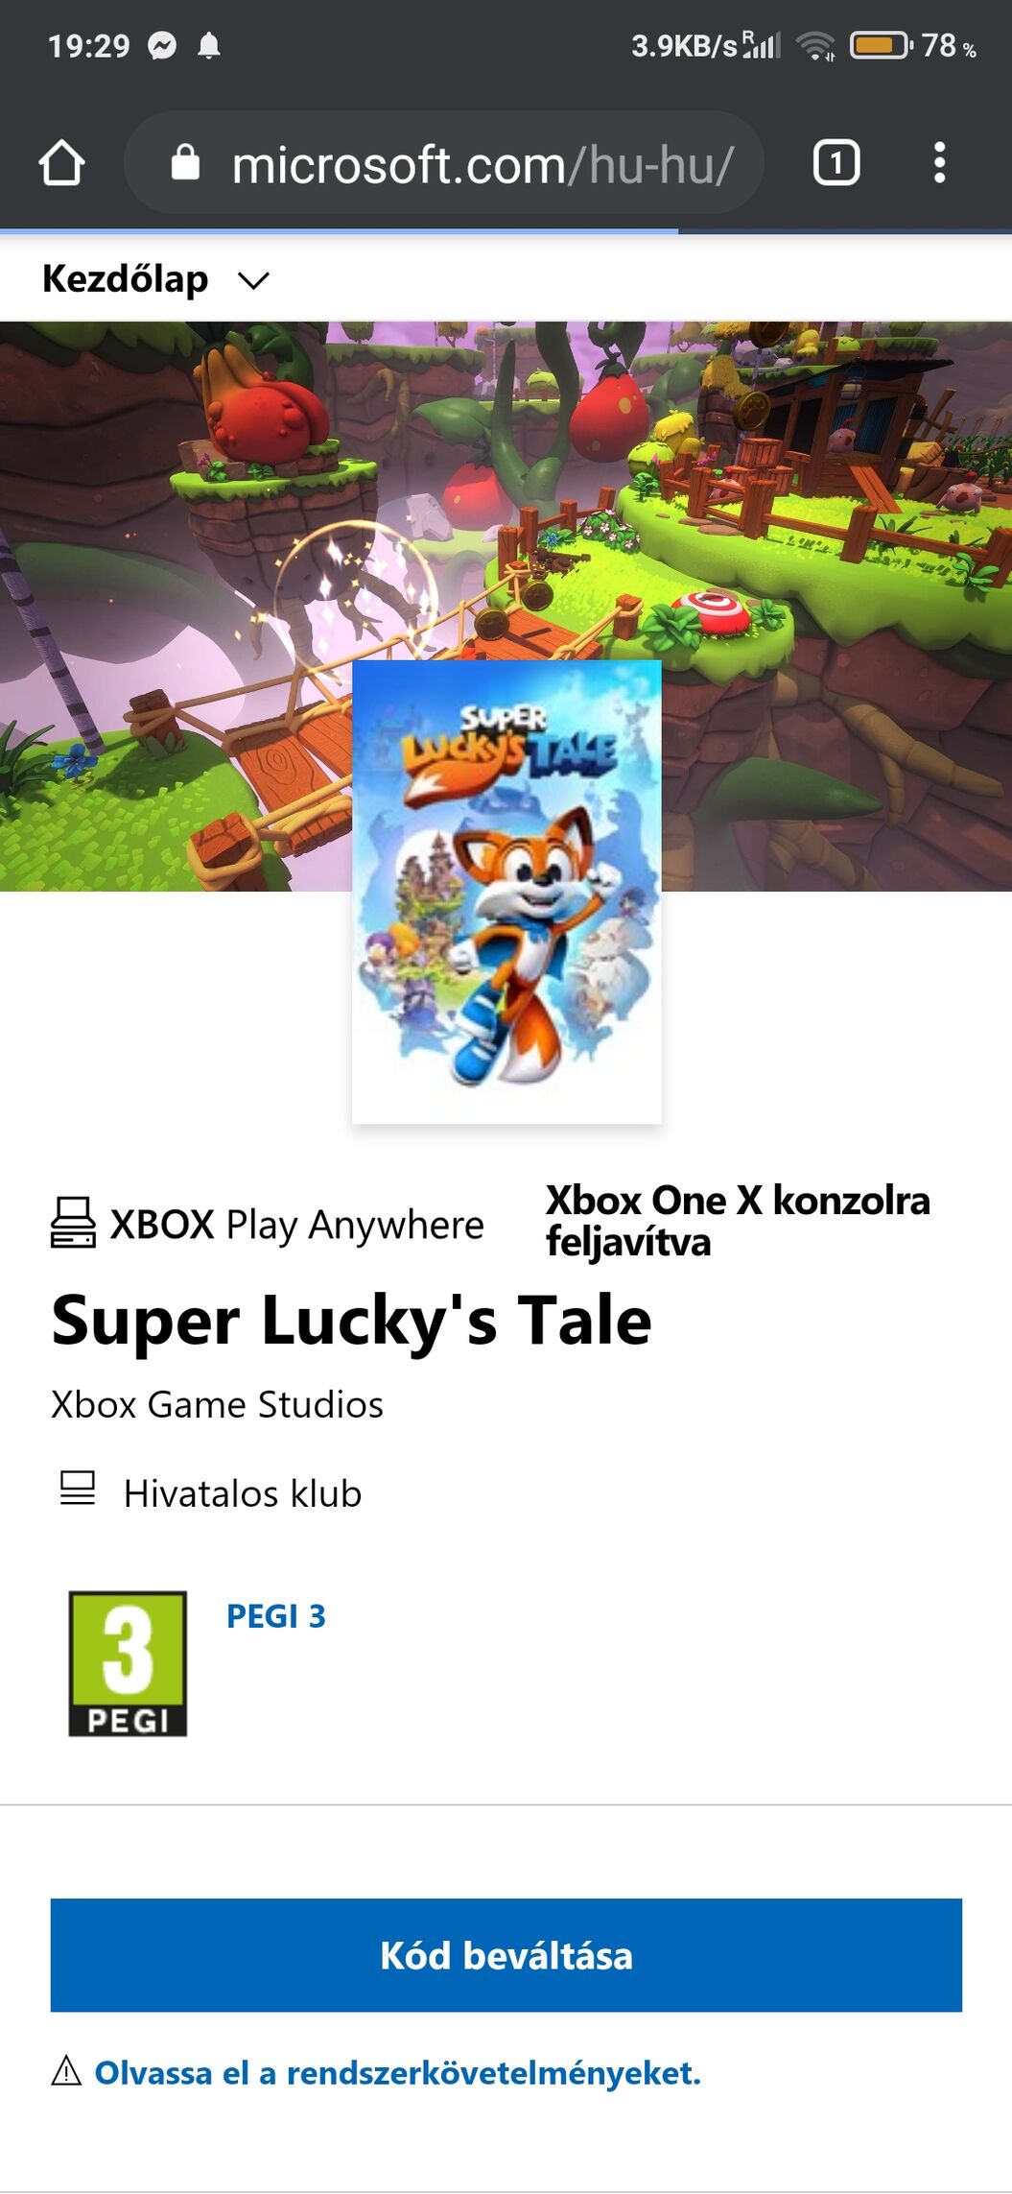
Task: Open the Olvassa el a rendszerkövetelményeket link
Action: pyautogui.click(x=397, y=2072)
